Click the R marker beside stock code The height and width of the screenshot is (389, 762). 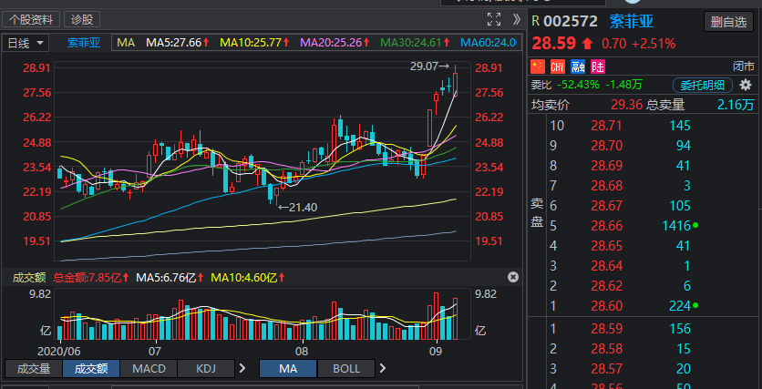tap(536, 21)
